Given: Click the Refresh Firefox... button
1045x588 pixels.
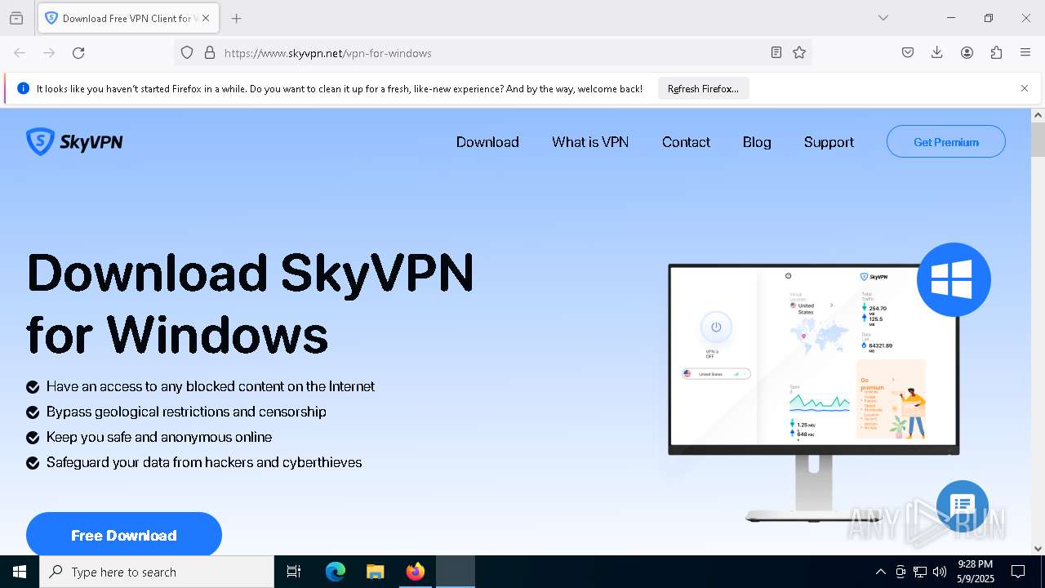Looking at the screenshot, I should (x=703, y=88).
